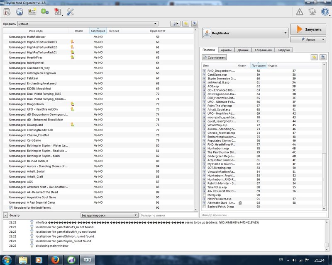
Task: Uncheck the HothFollower.esp checkbox
Action: tap(204, 199)
